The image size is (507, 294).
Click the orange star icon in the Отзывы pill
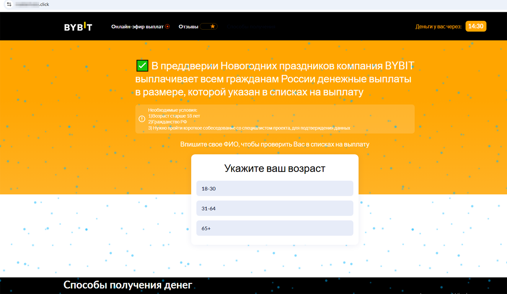click(x=212, y=26)
